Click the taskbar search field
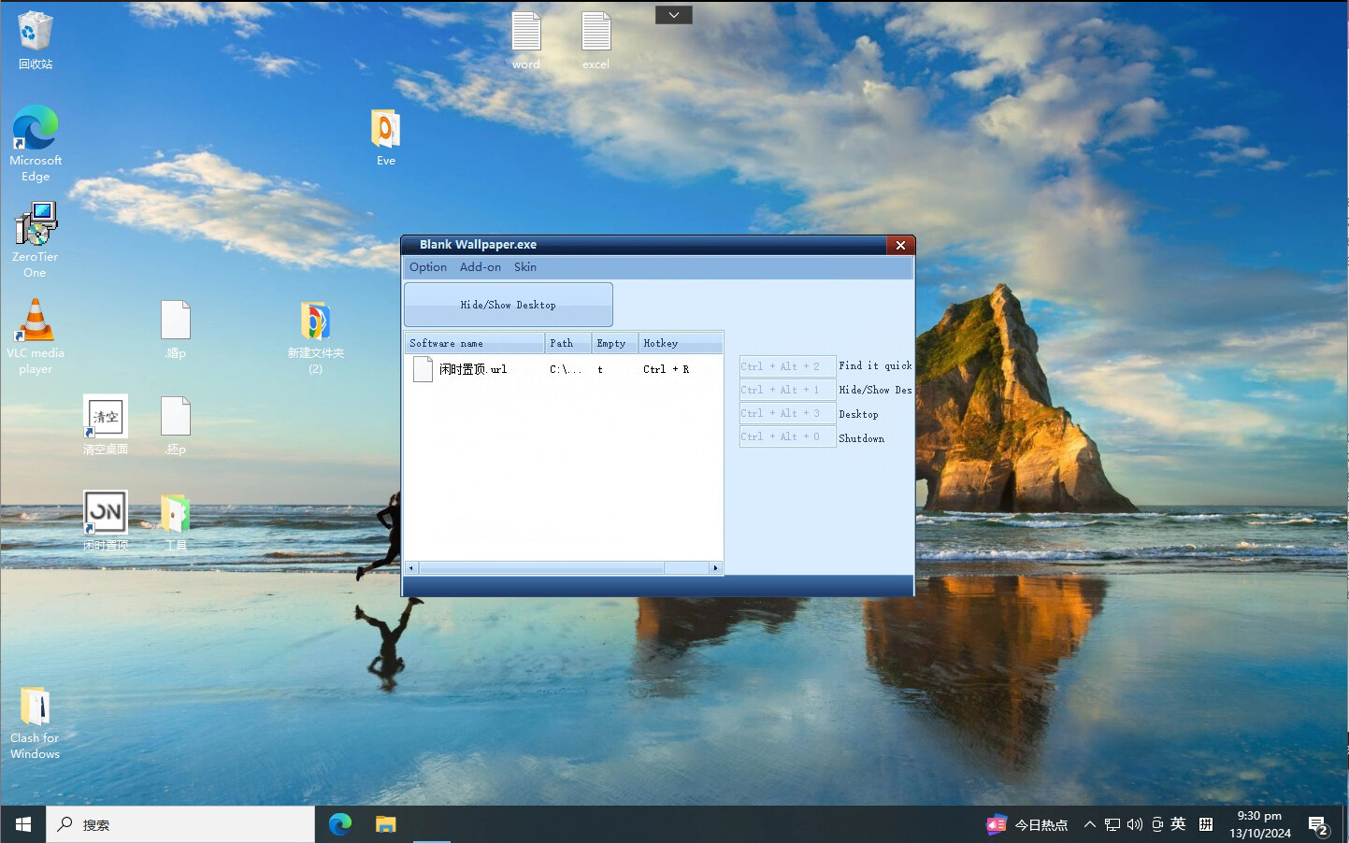 point(178,824)
